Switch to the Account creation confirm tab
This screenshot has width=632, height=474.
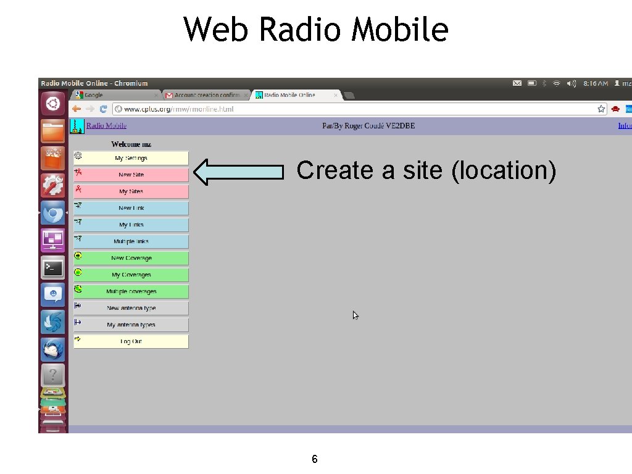(x=206, y=95)
